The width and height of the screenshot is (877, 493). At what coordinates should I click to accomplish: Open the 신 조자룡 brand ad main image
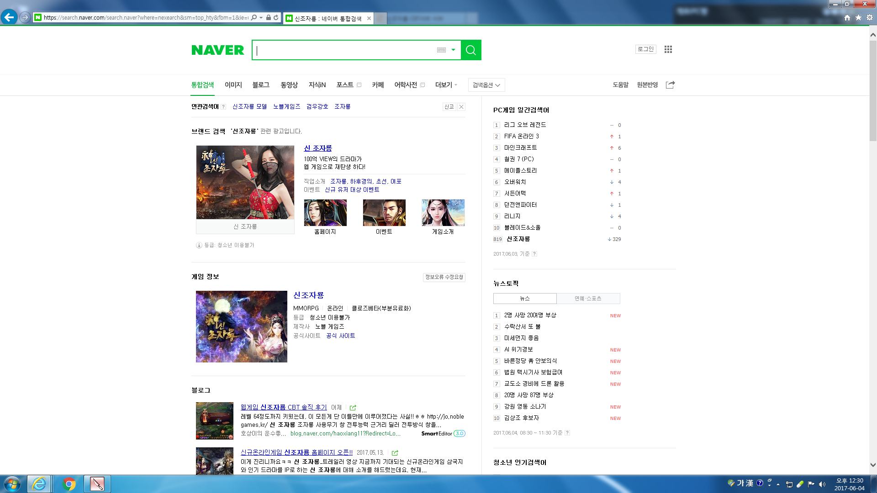(x=245, y=183)
